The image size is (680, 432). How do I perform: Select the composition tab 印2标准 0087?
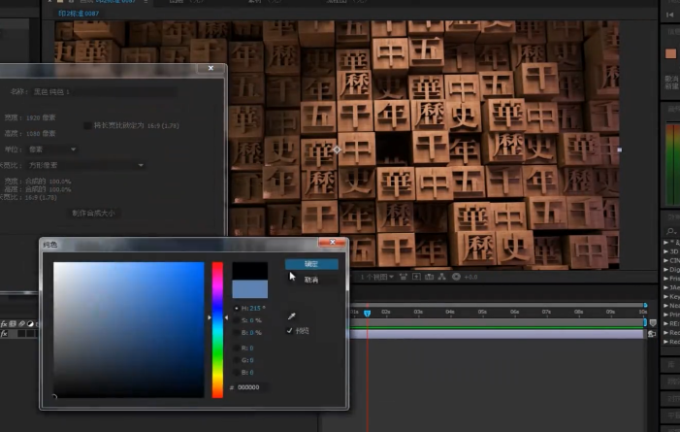pos(79,14)
